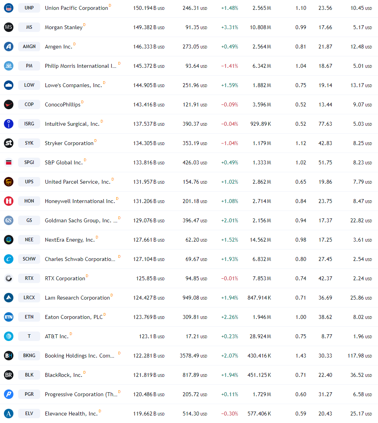Viewport: 378px width, 423px height.
Task: Open Morgan Stanley company link
Action: point(64,27)
